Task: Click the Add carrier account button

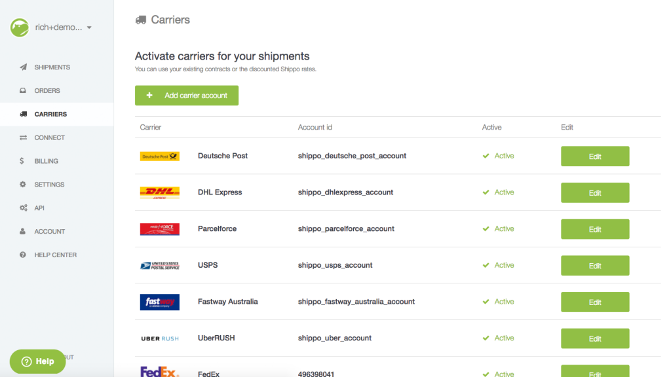Action: click(186, 95)
